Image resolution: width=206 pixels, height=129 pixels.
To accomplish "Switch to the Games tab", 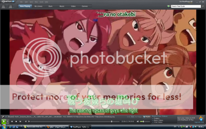I will [85, 6].
